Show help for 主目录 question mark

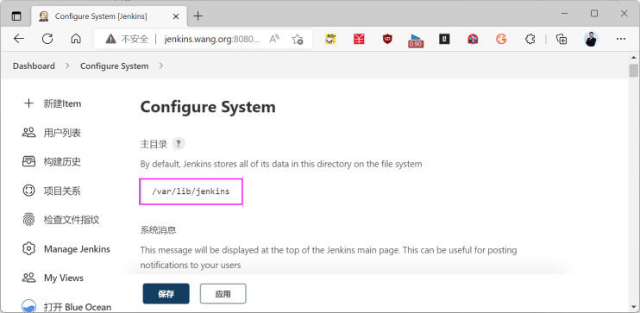[179, 144]
